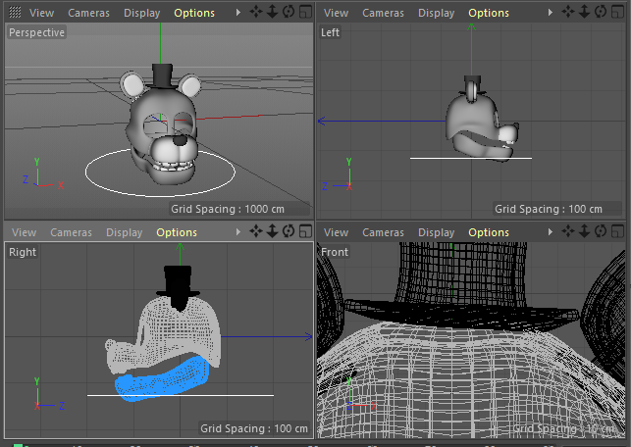Click the grip dots icon beside Perspective View menu
The width and height of the screenshot is (631, 447).
tap(15, 13)
